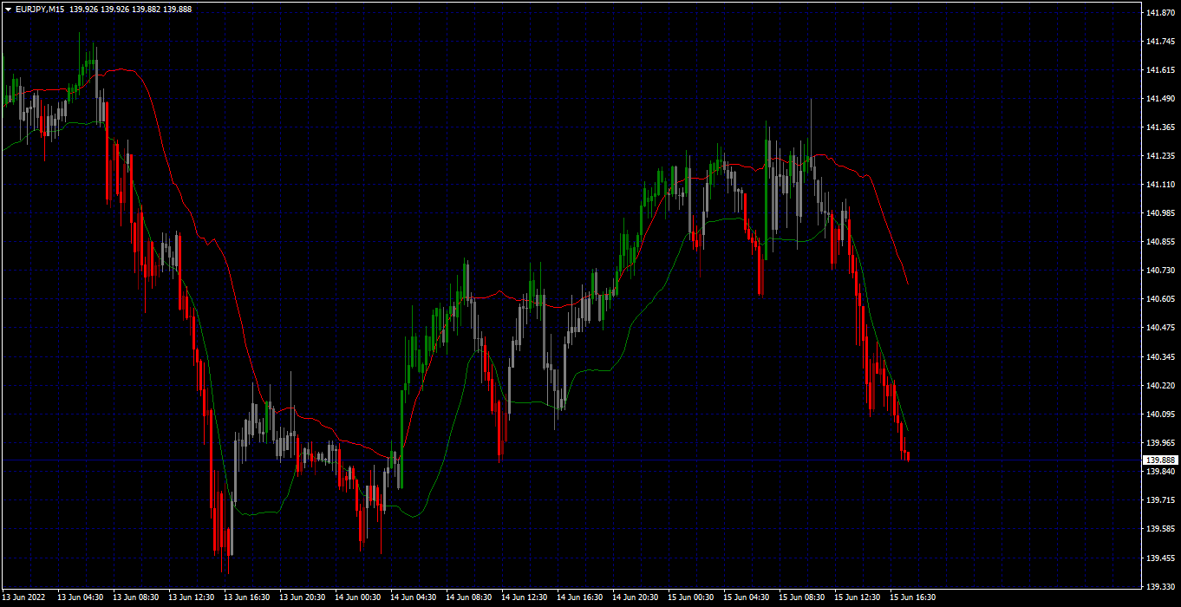Select the 13 Jun 2022 date label

point(24,597)
